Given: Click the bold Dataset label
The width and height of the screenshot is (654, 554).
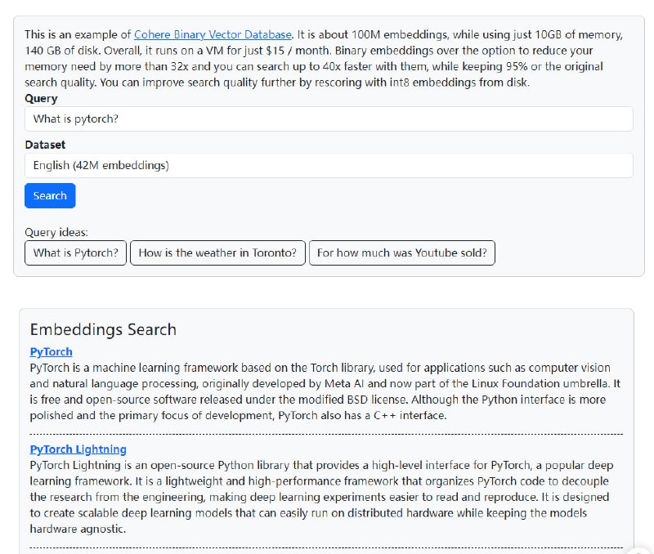Looking at the screenshot, I should 45,145.
